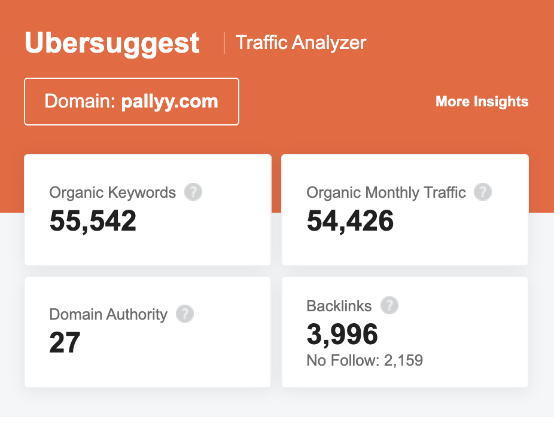Image resolution: width=554 pixels, height=423 pixels.
Task: Click the bold pallyy.com domain name
Action: point(170,102)
